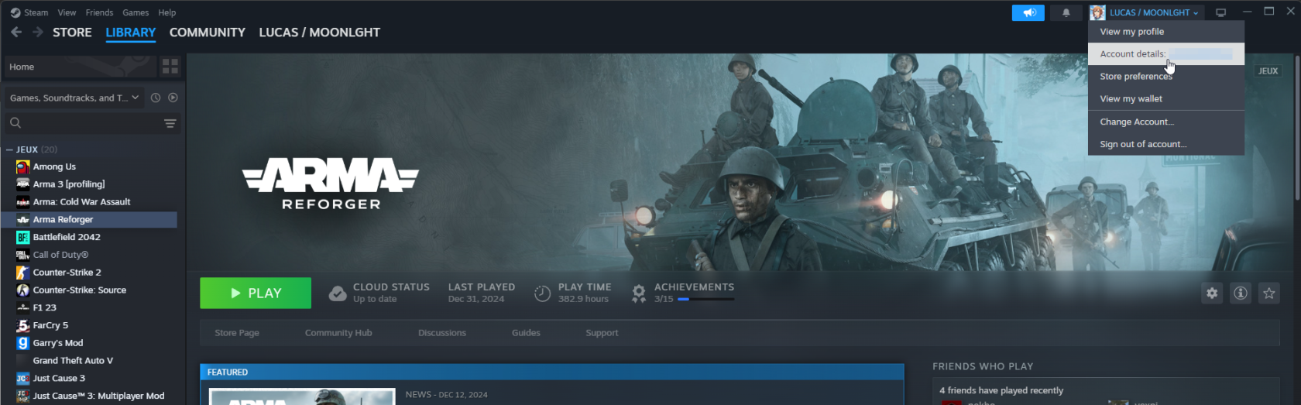Enter Big Picture mode via monitor icon

click(1221, 12)
